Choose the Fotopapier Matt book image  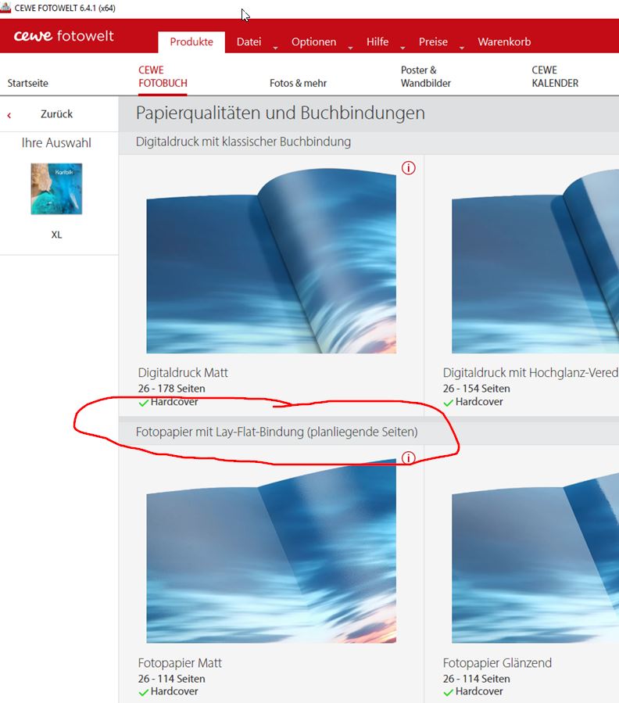point(271,551)
